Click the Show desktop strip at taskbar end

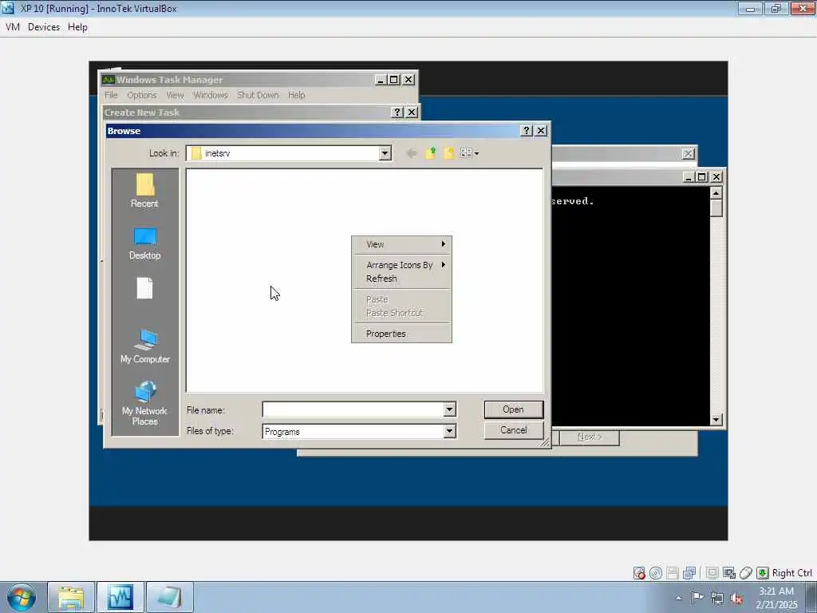[x=811, y=597]
